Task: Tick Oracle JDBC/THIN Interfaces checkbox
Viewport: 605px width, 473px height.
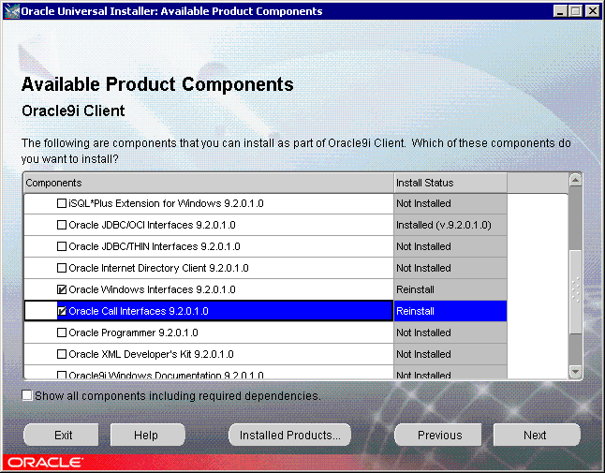Action: pos(63,246)
